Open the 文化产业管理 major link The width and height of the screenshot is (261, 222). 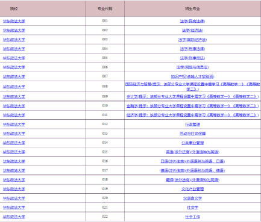click(192, 189)
